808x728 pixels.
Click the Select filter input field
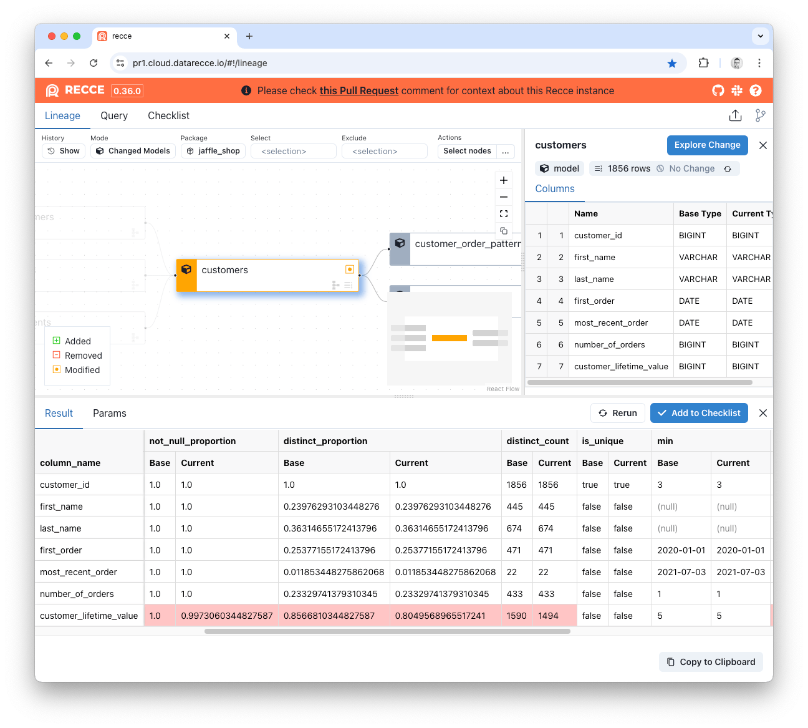[x=293, y=151]
